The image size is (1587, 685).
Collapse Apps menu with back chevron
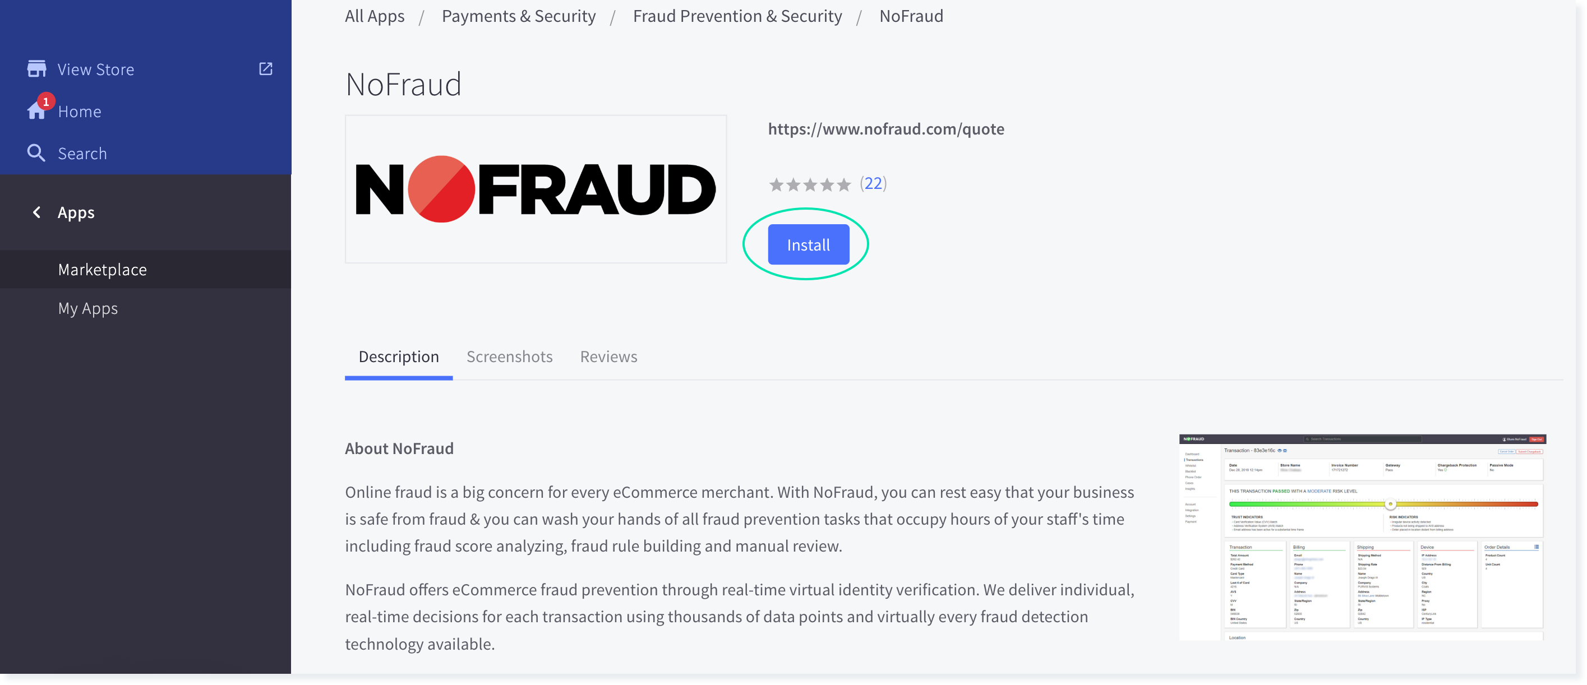(37, 212)
